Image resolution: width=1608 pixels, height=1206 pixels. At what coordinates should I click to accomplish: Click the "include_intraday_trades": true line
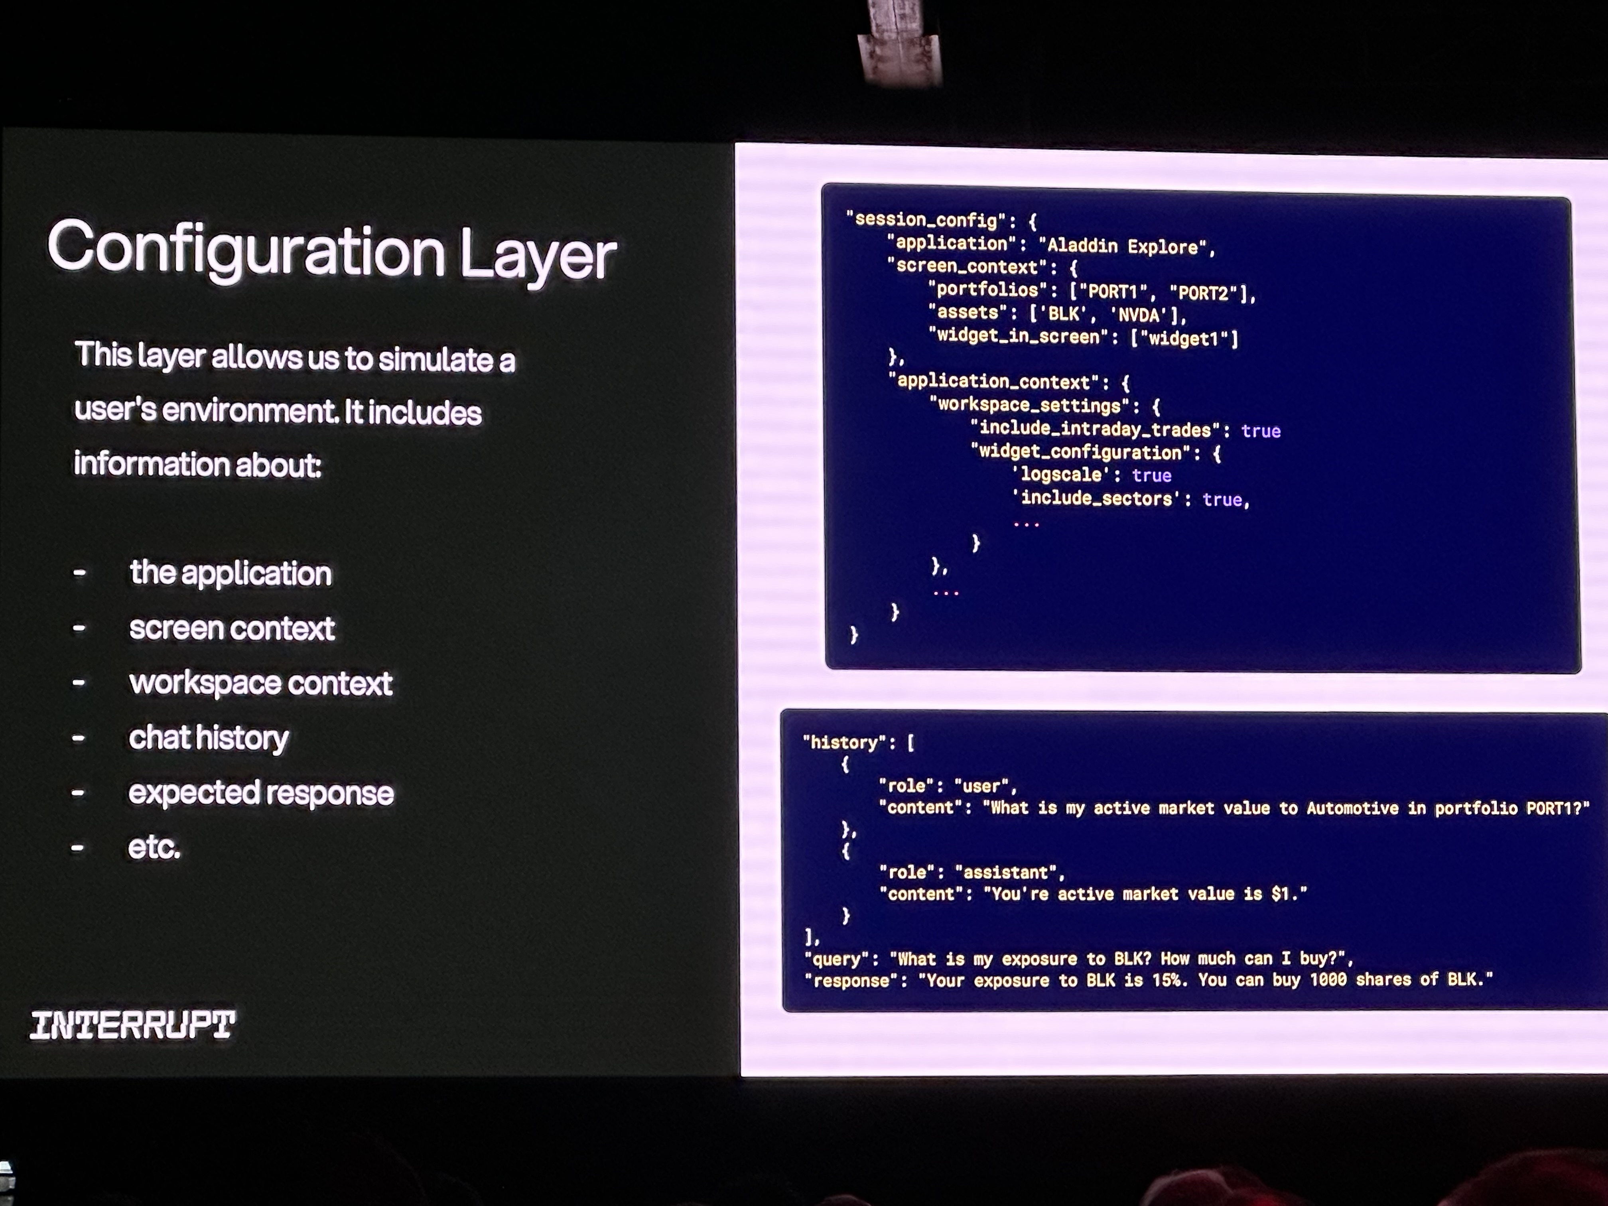click(x=1126, y=430)
